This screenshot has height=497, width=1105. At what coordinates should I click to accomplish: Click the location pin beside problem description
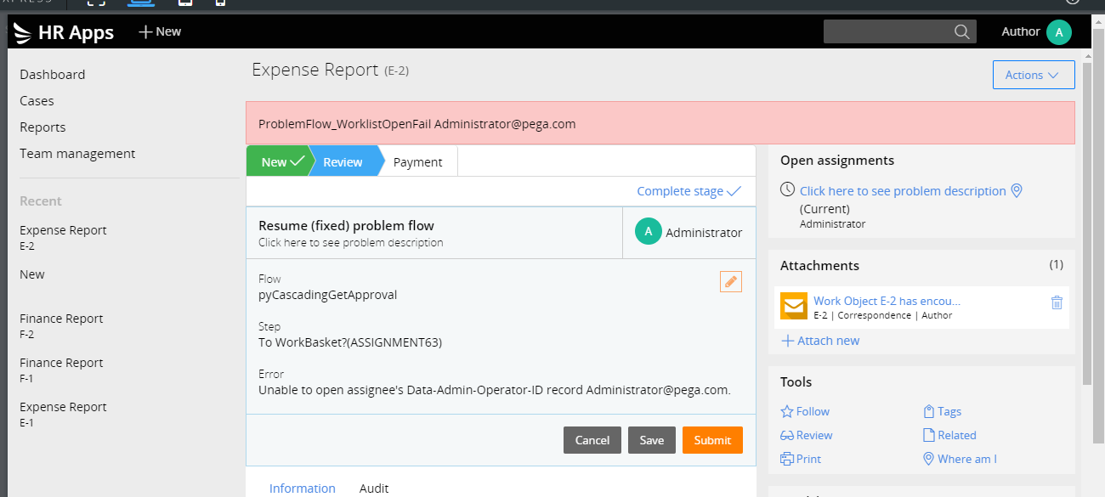click(1016, 191)
